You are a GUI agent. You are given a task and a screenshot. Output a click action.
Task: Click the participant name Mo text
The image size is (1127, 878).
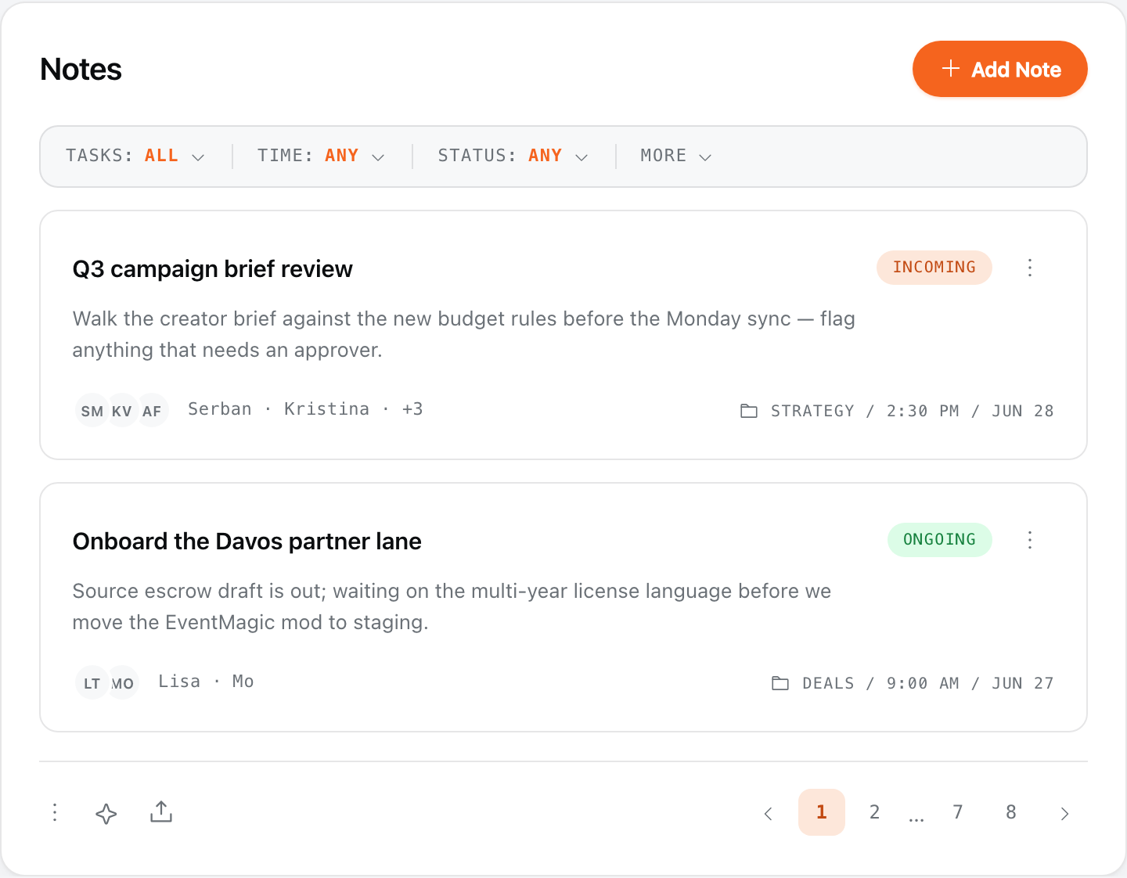pos(243,682)
